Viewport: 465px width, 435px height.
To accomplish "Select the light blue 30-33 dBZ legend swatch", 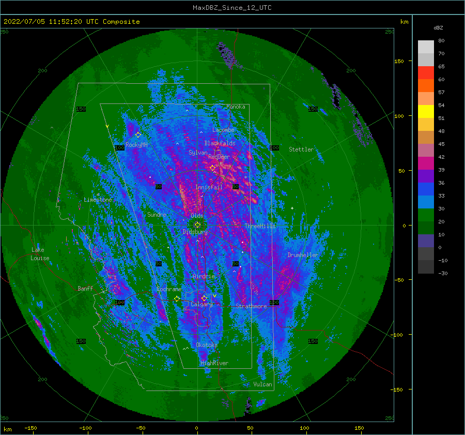I will point(426,202).
